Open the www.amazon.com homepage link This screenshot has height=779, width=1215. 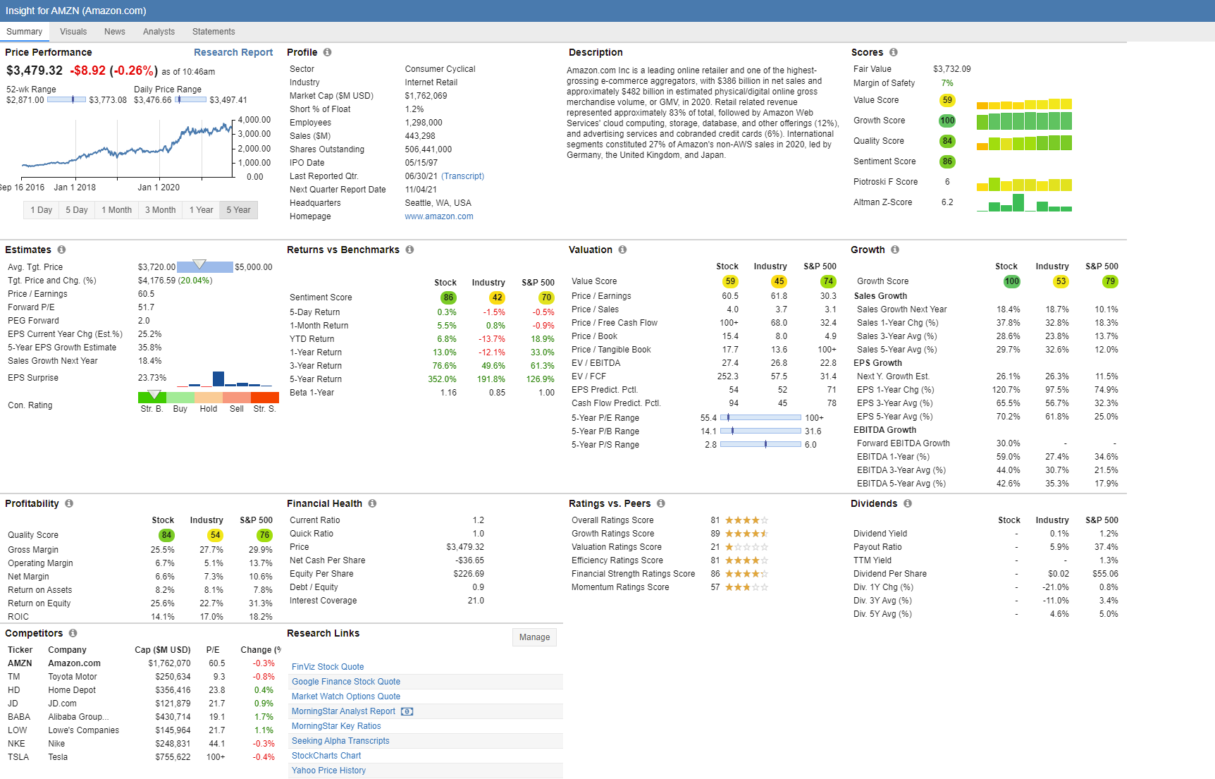tap(439, 216)
